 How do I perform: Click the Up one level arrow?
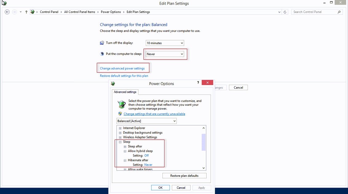pos(26,12)
